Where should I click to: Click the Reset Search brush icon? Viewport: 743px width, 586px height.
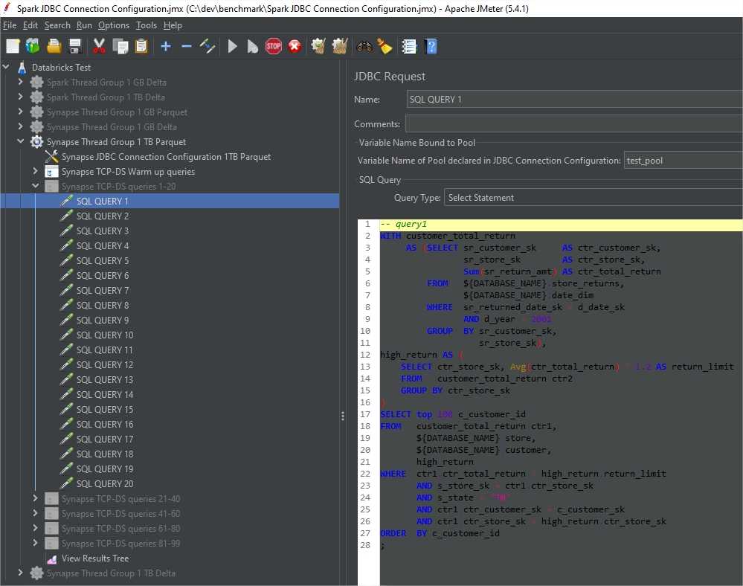(385, 46)
